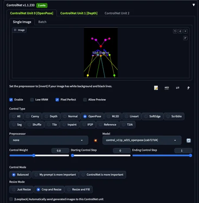
Task: Switch to ControlNet Unit 1 [Depth] tab
Action: click(79, 13)
